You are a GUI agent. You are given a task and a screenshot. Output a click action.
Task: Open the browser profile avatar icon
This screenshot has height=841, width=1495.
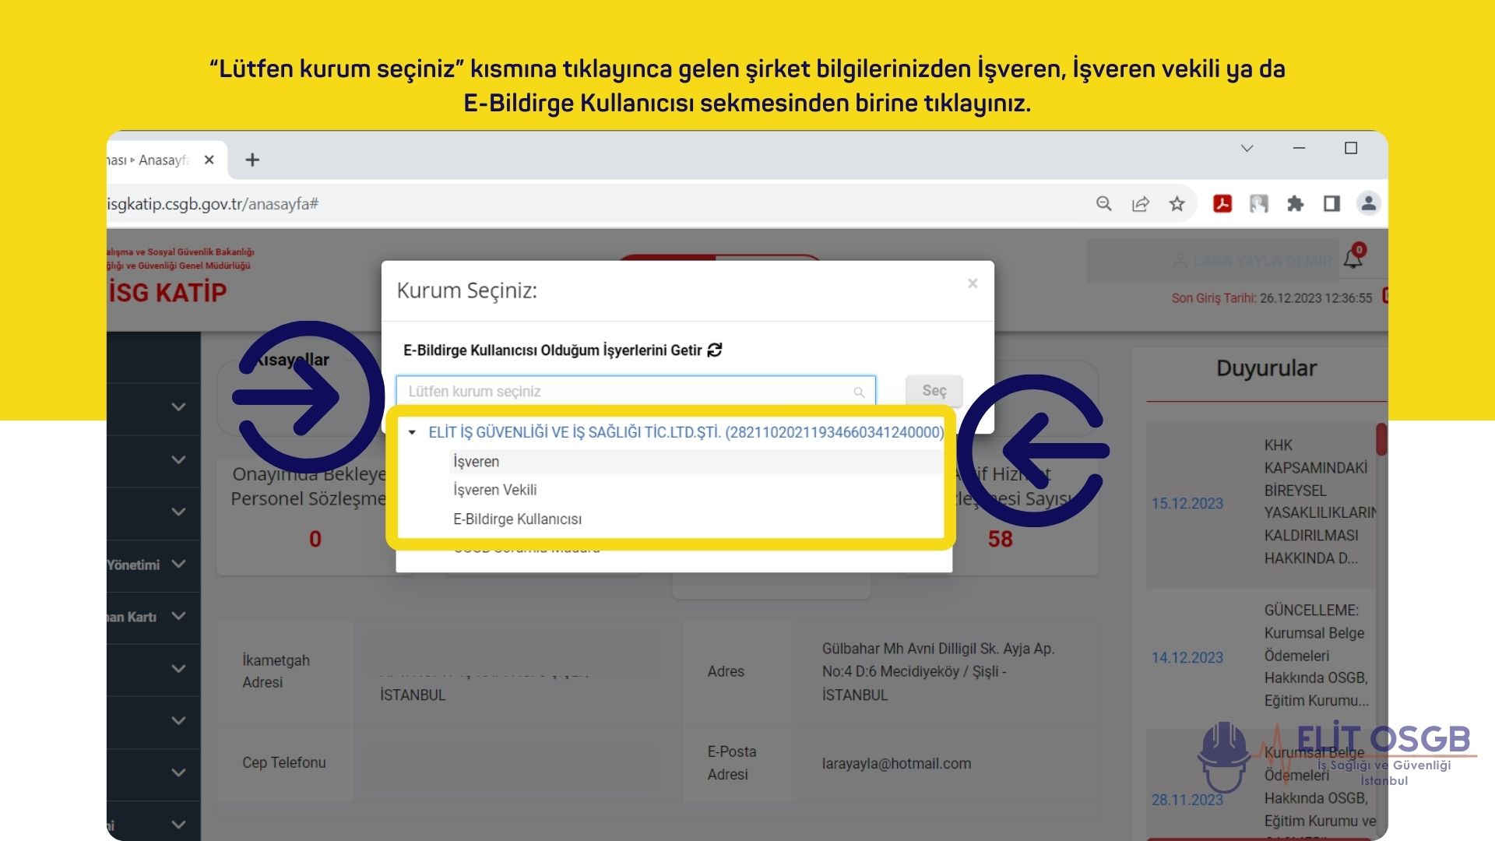click(x=1368, y=204)
